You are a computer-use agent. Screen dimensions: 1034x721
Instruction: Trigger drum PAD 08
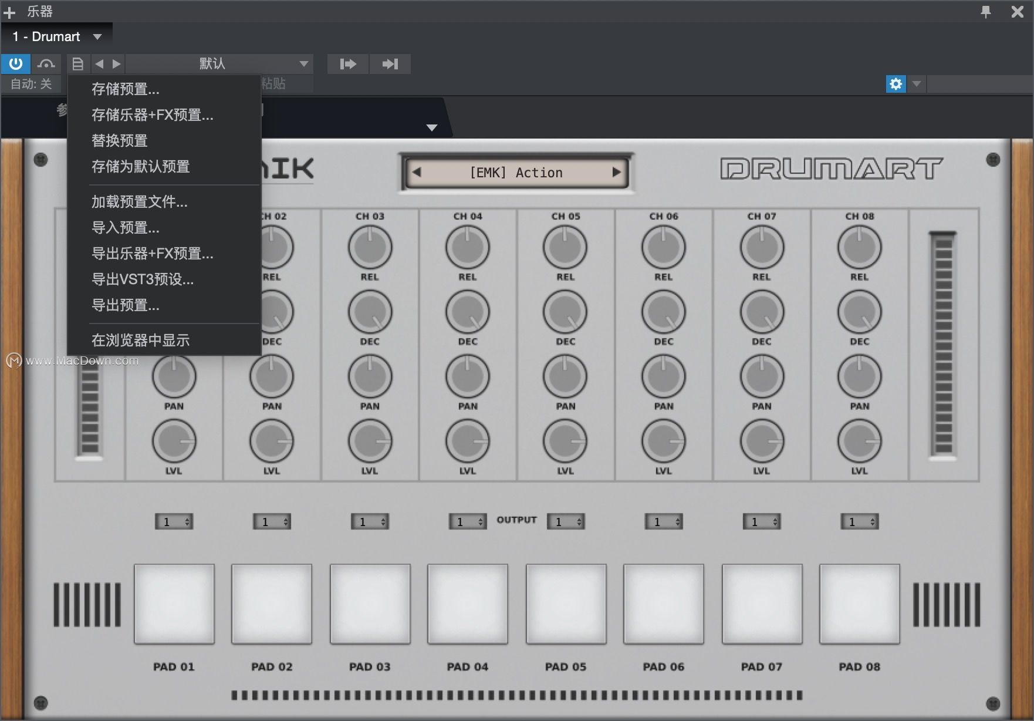click(860, 604)
